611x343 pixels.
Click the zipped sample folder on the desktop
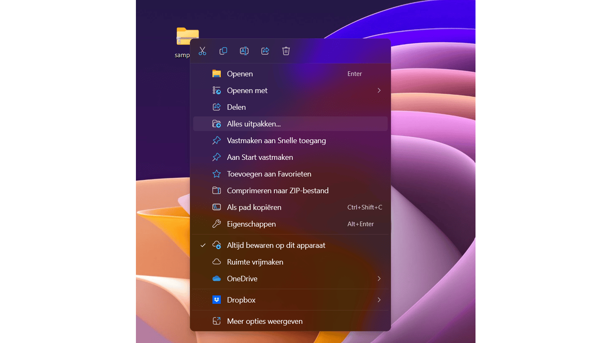pyautogui.click(x=187, y=35)
